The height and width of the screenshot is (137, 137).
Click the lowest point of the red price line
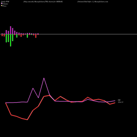click(x=27, y=120)
